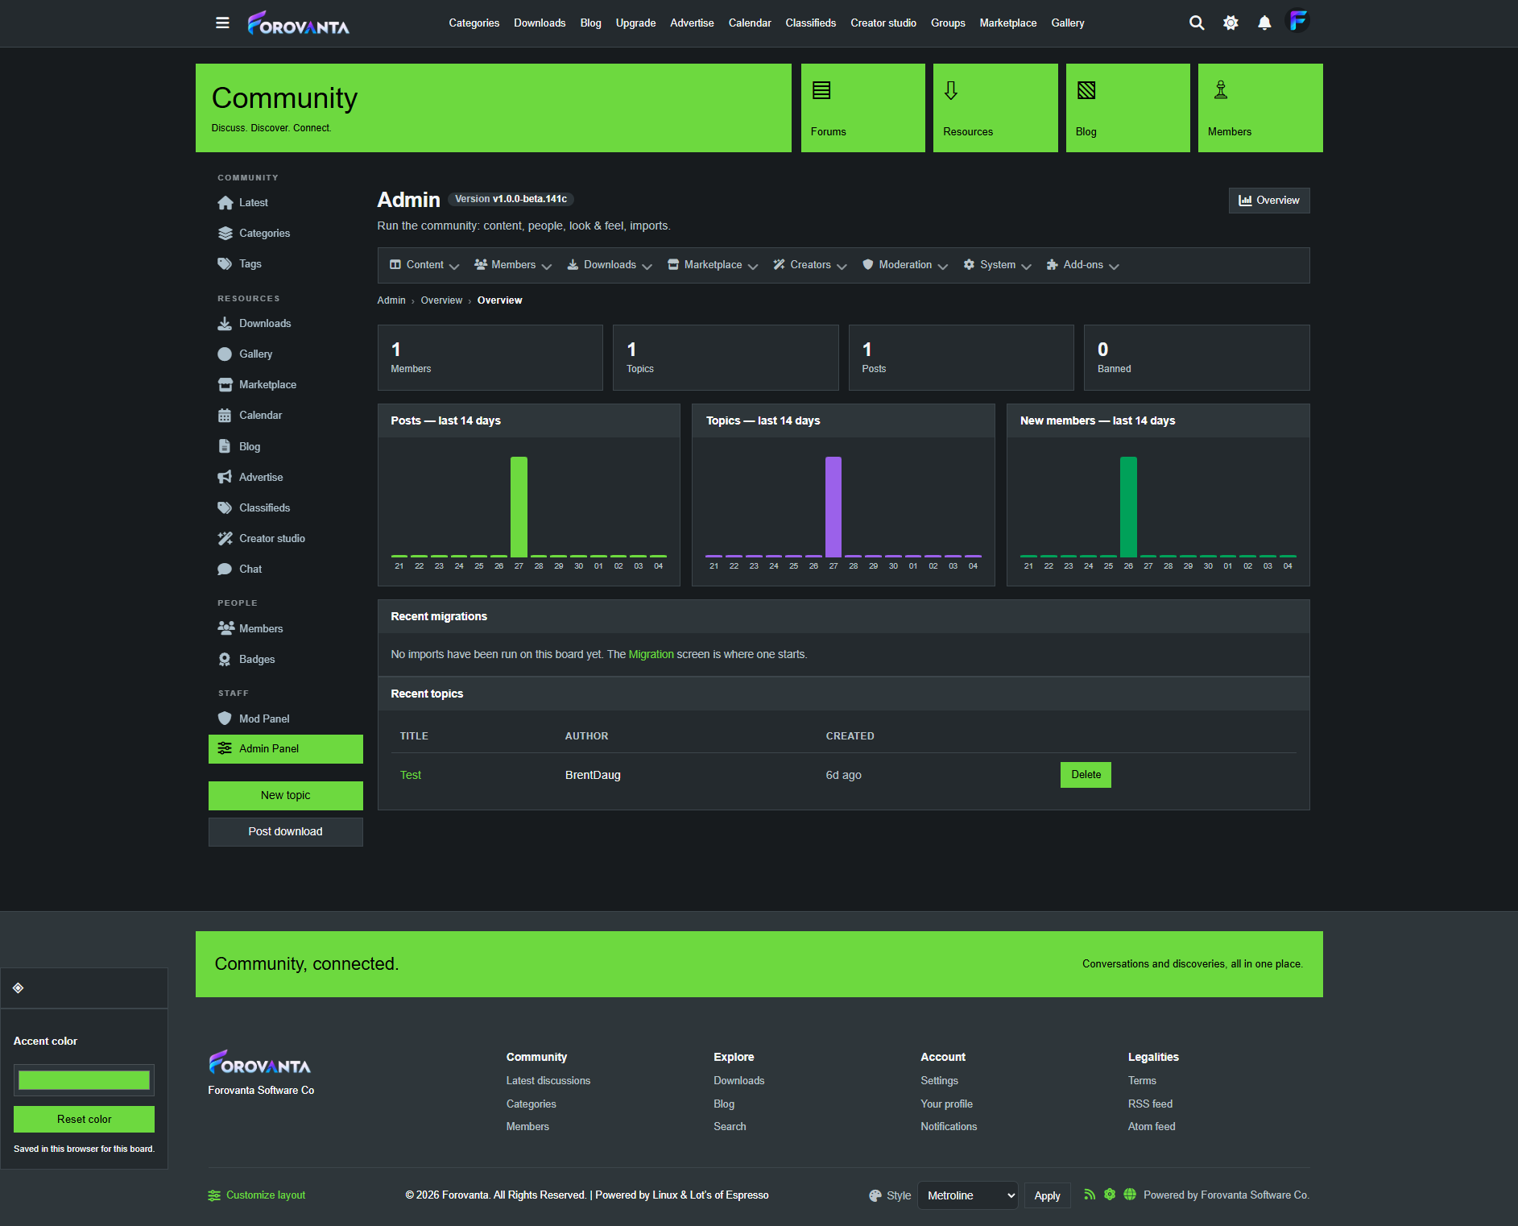This screenshot has width=1518, height=1226.
Task: Click the globe icon in footer
Action: tap(1130, 1195)
